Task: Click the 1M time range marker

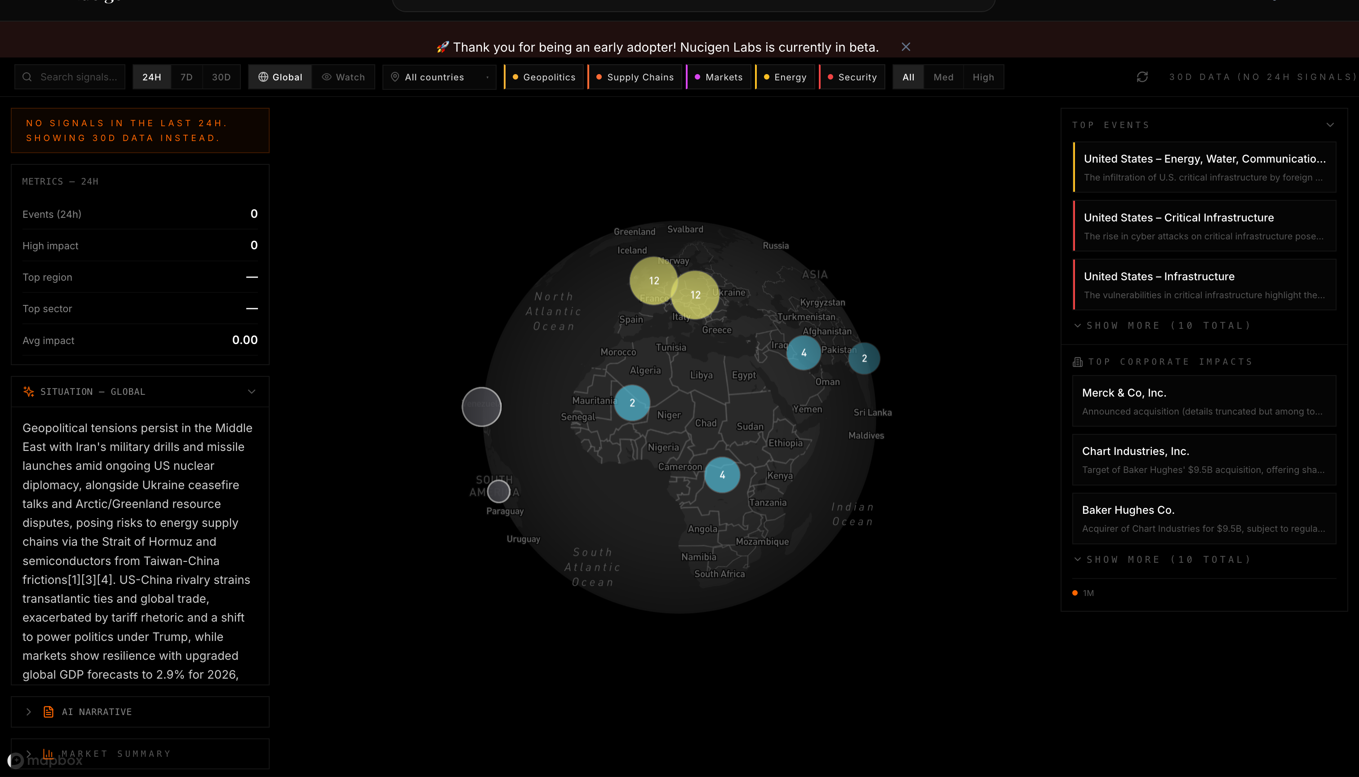Action: [x=1084, y=593]
